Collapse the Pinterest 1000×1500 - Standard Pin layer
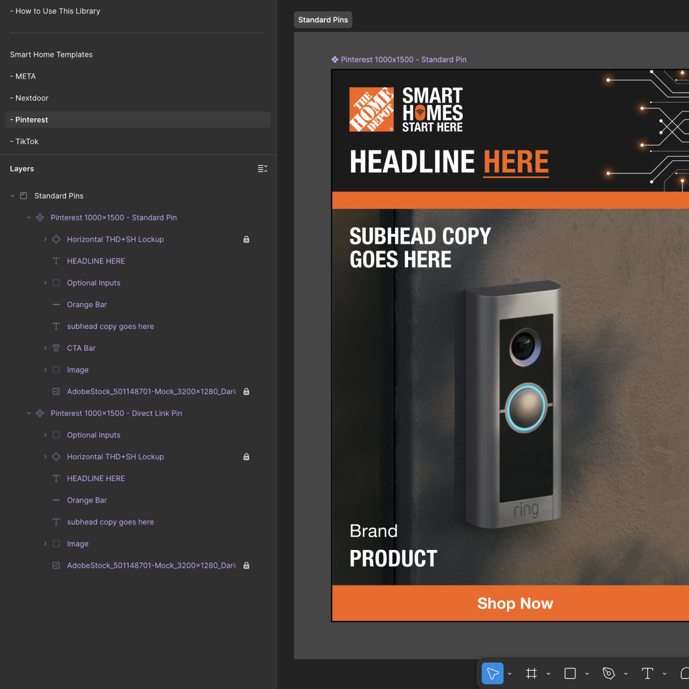Viewport: 689px width, 689px height. (x=29, y=218)
